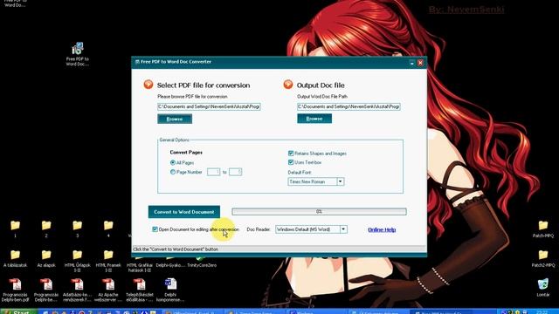Toggle the Uses Text-box checkbox
Viewport: 559px width, 314px height.
[x=291, y=162]
